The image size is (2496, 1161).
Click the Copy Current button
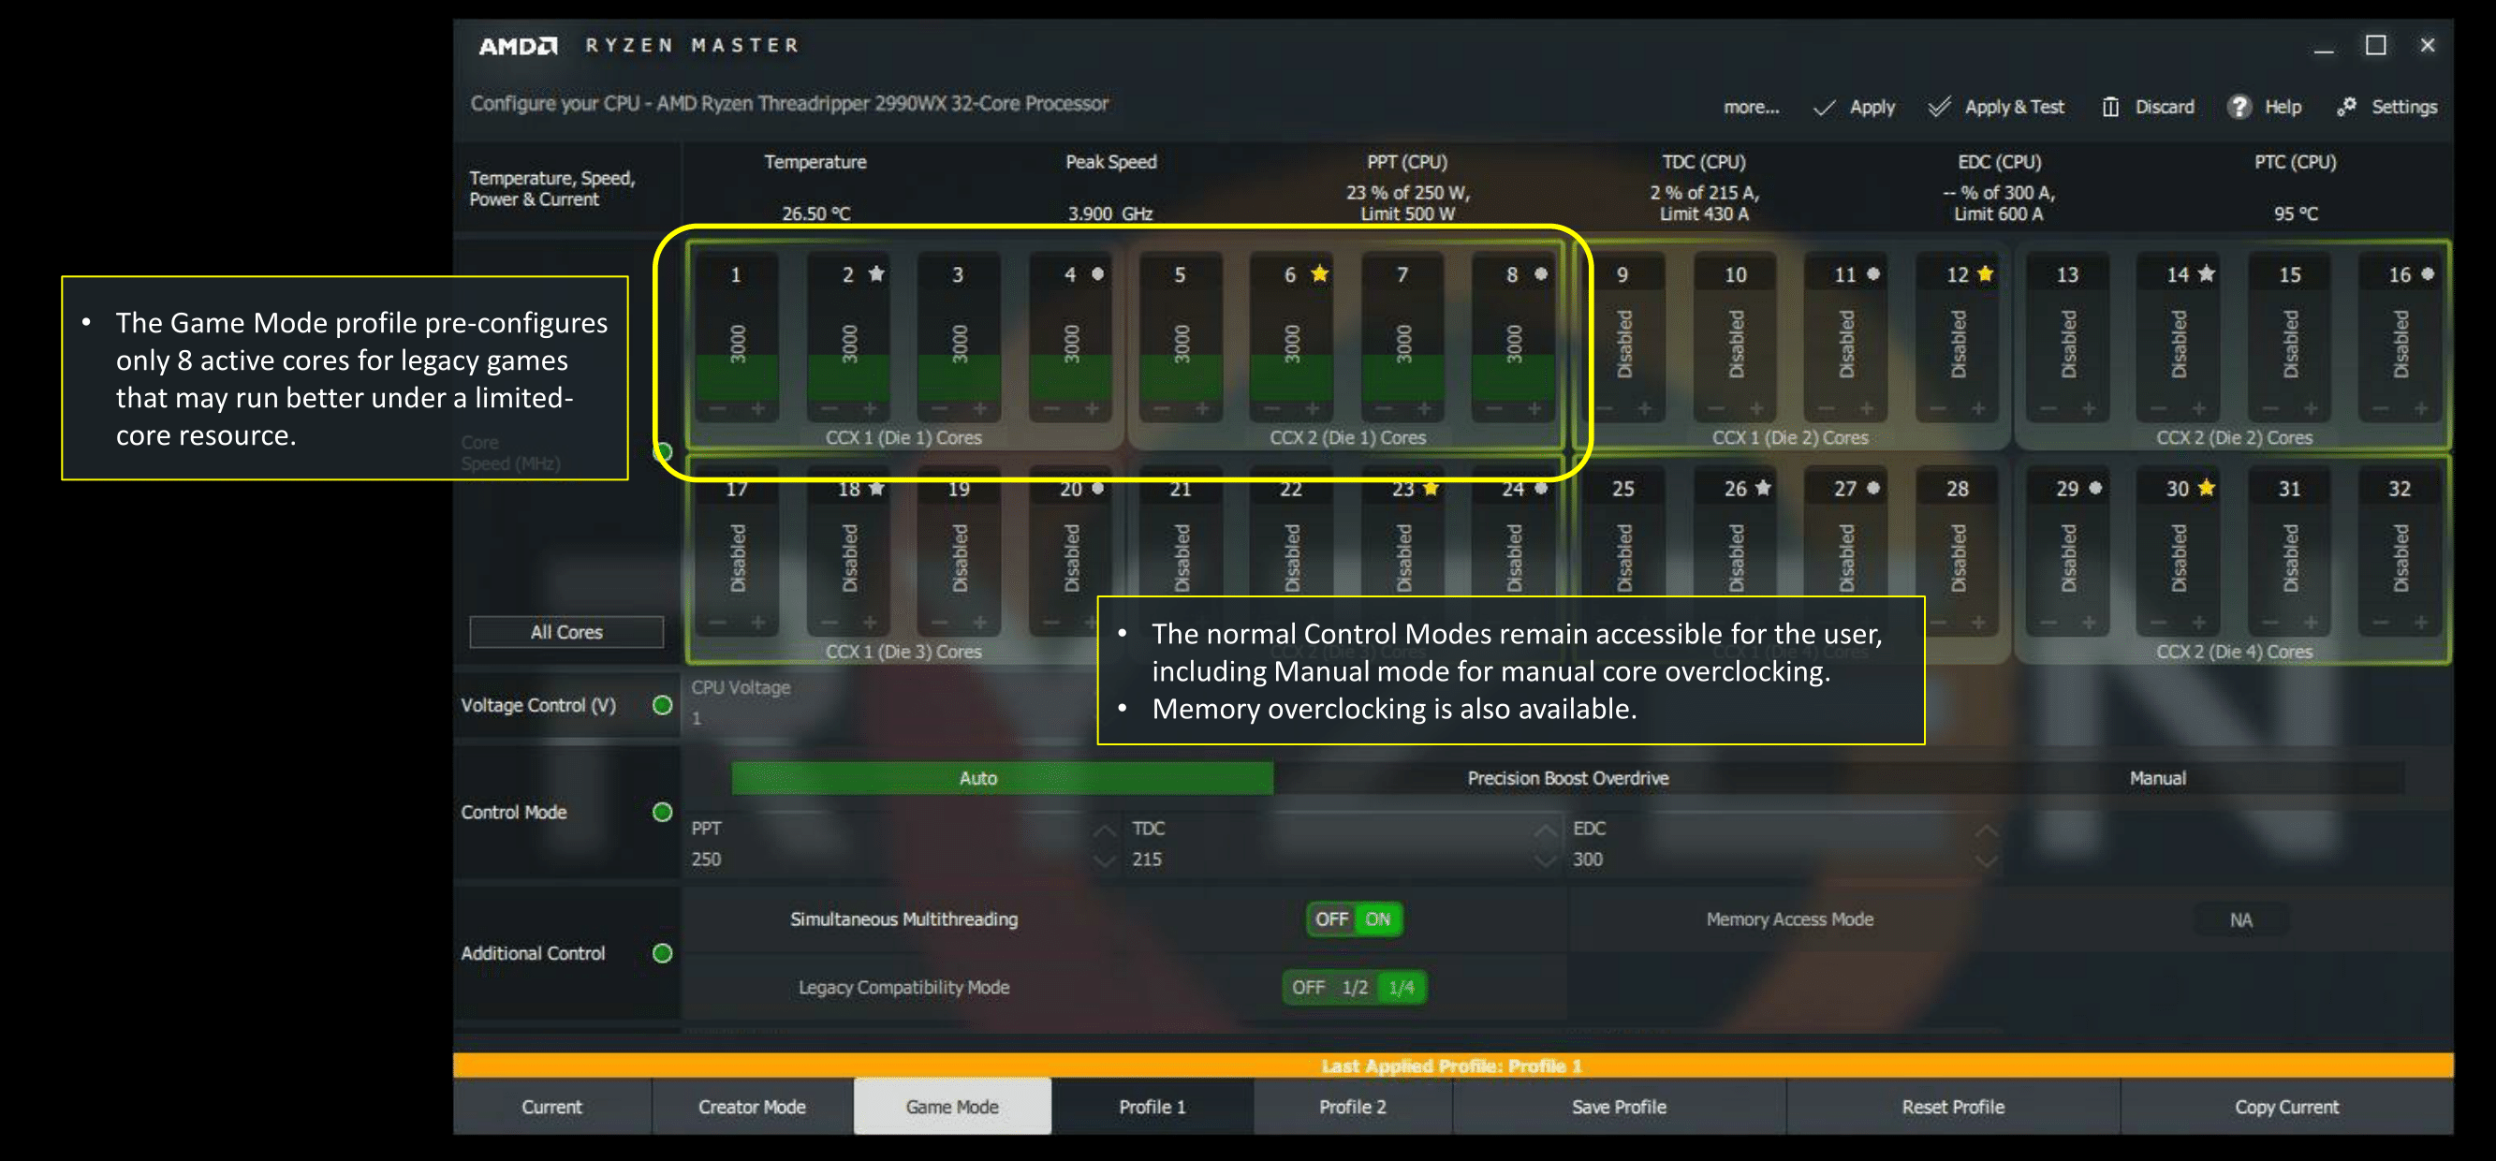click(x=2286, y=1107)
